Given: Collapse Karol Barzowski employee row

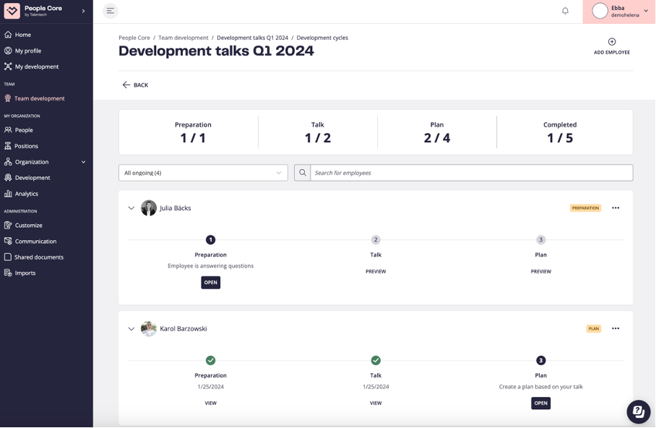Looking at the screenshot, I should click(131, 329).
